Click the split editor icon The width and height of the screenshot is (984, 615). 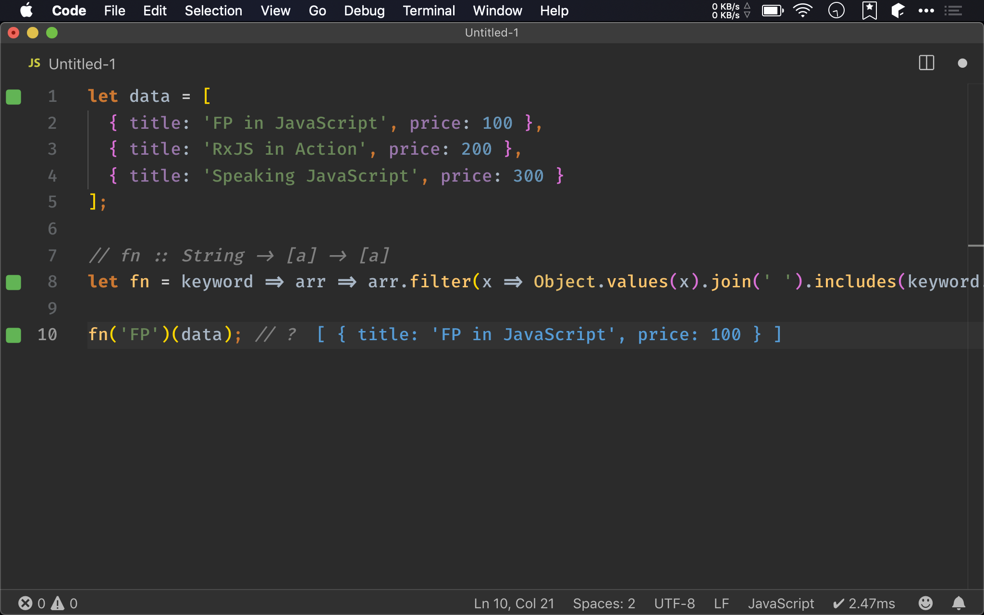(926, 63)
